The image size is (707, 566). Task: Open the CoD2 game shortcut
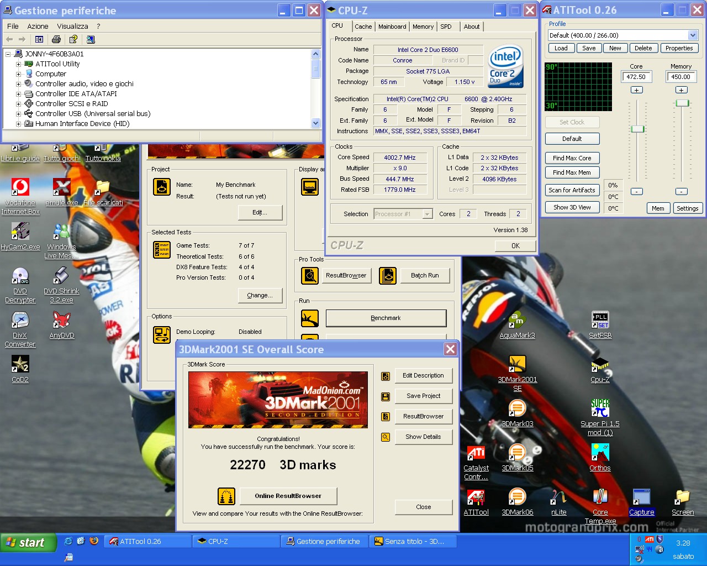20,369
